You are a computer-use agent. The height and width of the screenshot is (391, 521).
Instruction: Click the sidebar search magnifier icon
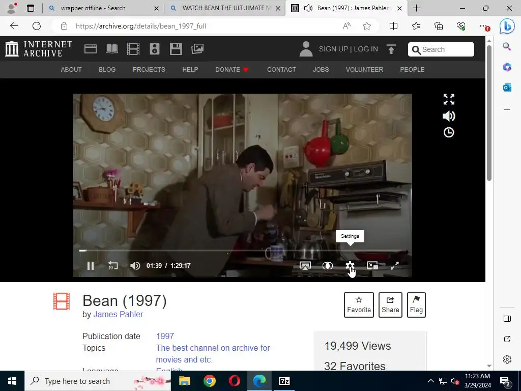click(507, 46)
